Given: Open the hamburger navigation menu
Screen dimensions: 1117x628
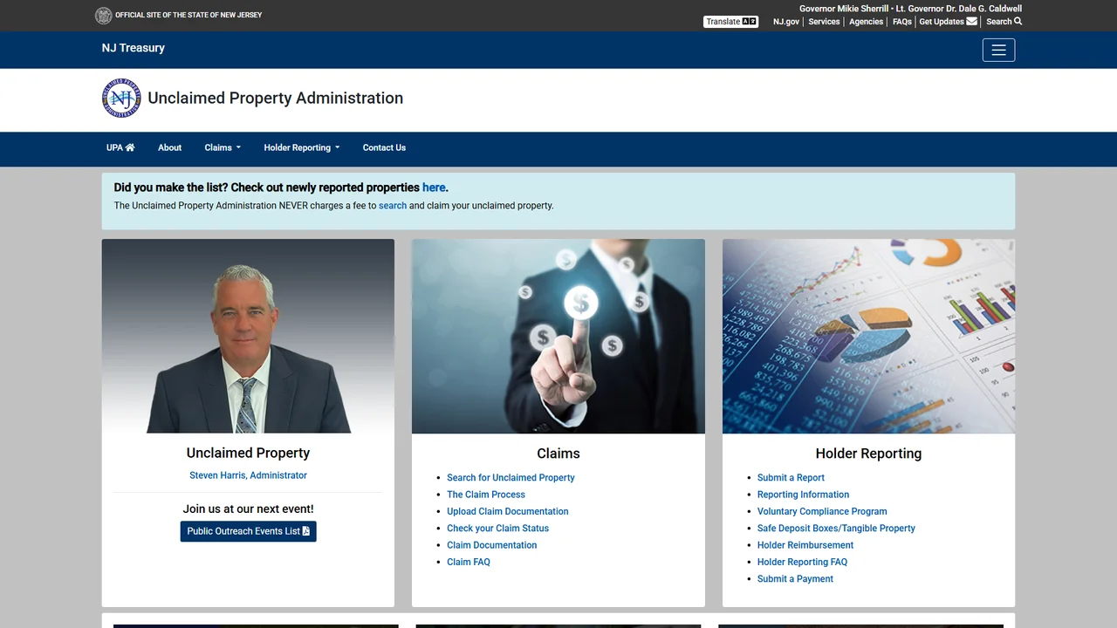Looking at the screenshot, I should click(998, 50).
